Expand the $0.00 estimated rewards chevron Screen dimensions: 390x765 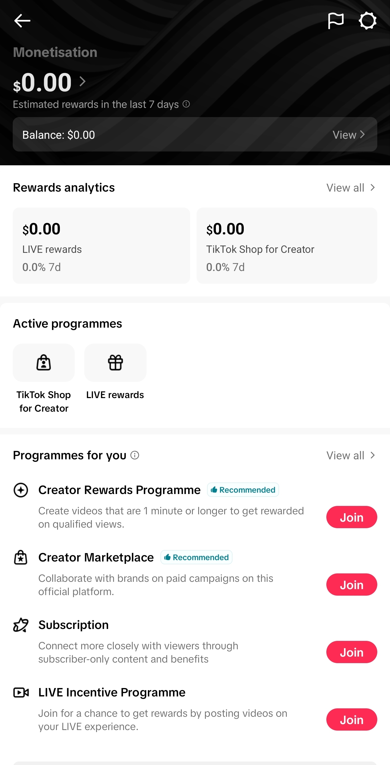click(x=83, y=81)
